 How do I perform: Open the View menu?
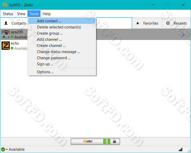(21, 14)
